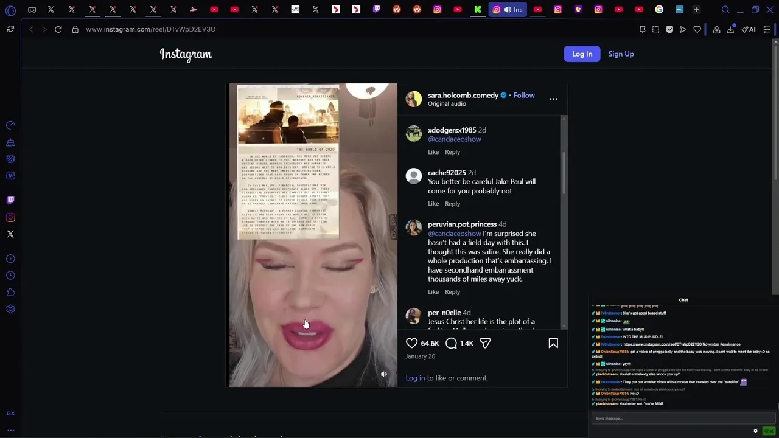This screenshot has height=438, width=779.
Task: Follow sara.holcomb.comedy
Action: click(524, 95)
